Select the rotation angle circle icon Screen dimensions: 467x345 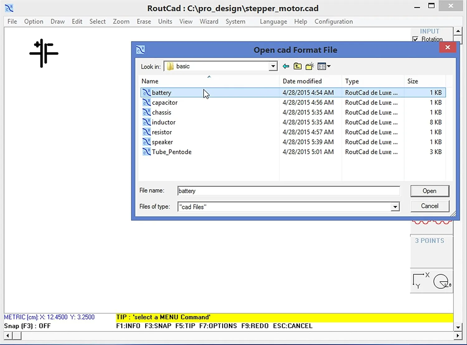click(441, 281)
